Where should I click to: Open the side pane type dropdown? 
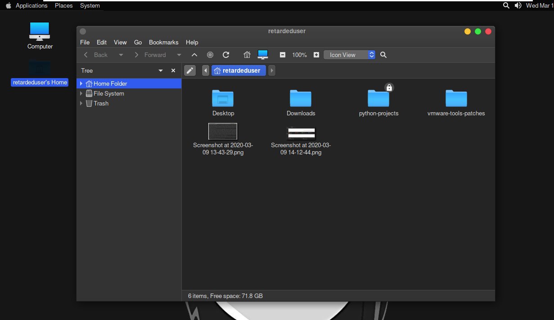(x=161, y=71)
